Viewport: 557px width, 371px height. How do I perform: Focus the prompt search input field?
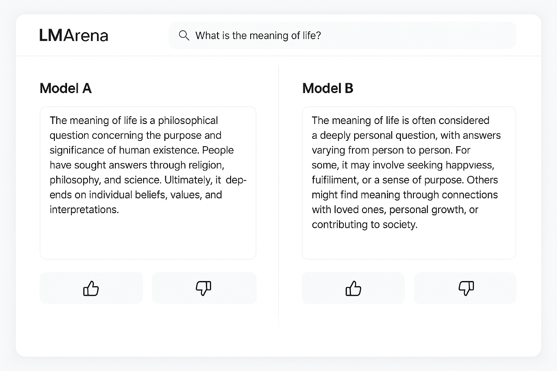coord(348,36)
